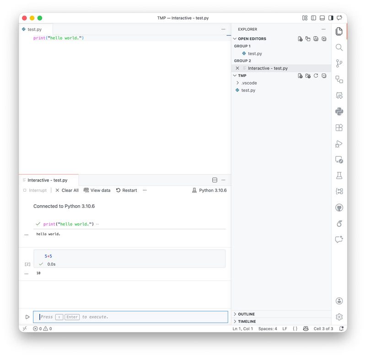Select the Python 3.10.6 kernel picker
The height and width of the screenshot is (357, 366).
click(x=210, y=190)
